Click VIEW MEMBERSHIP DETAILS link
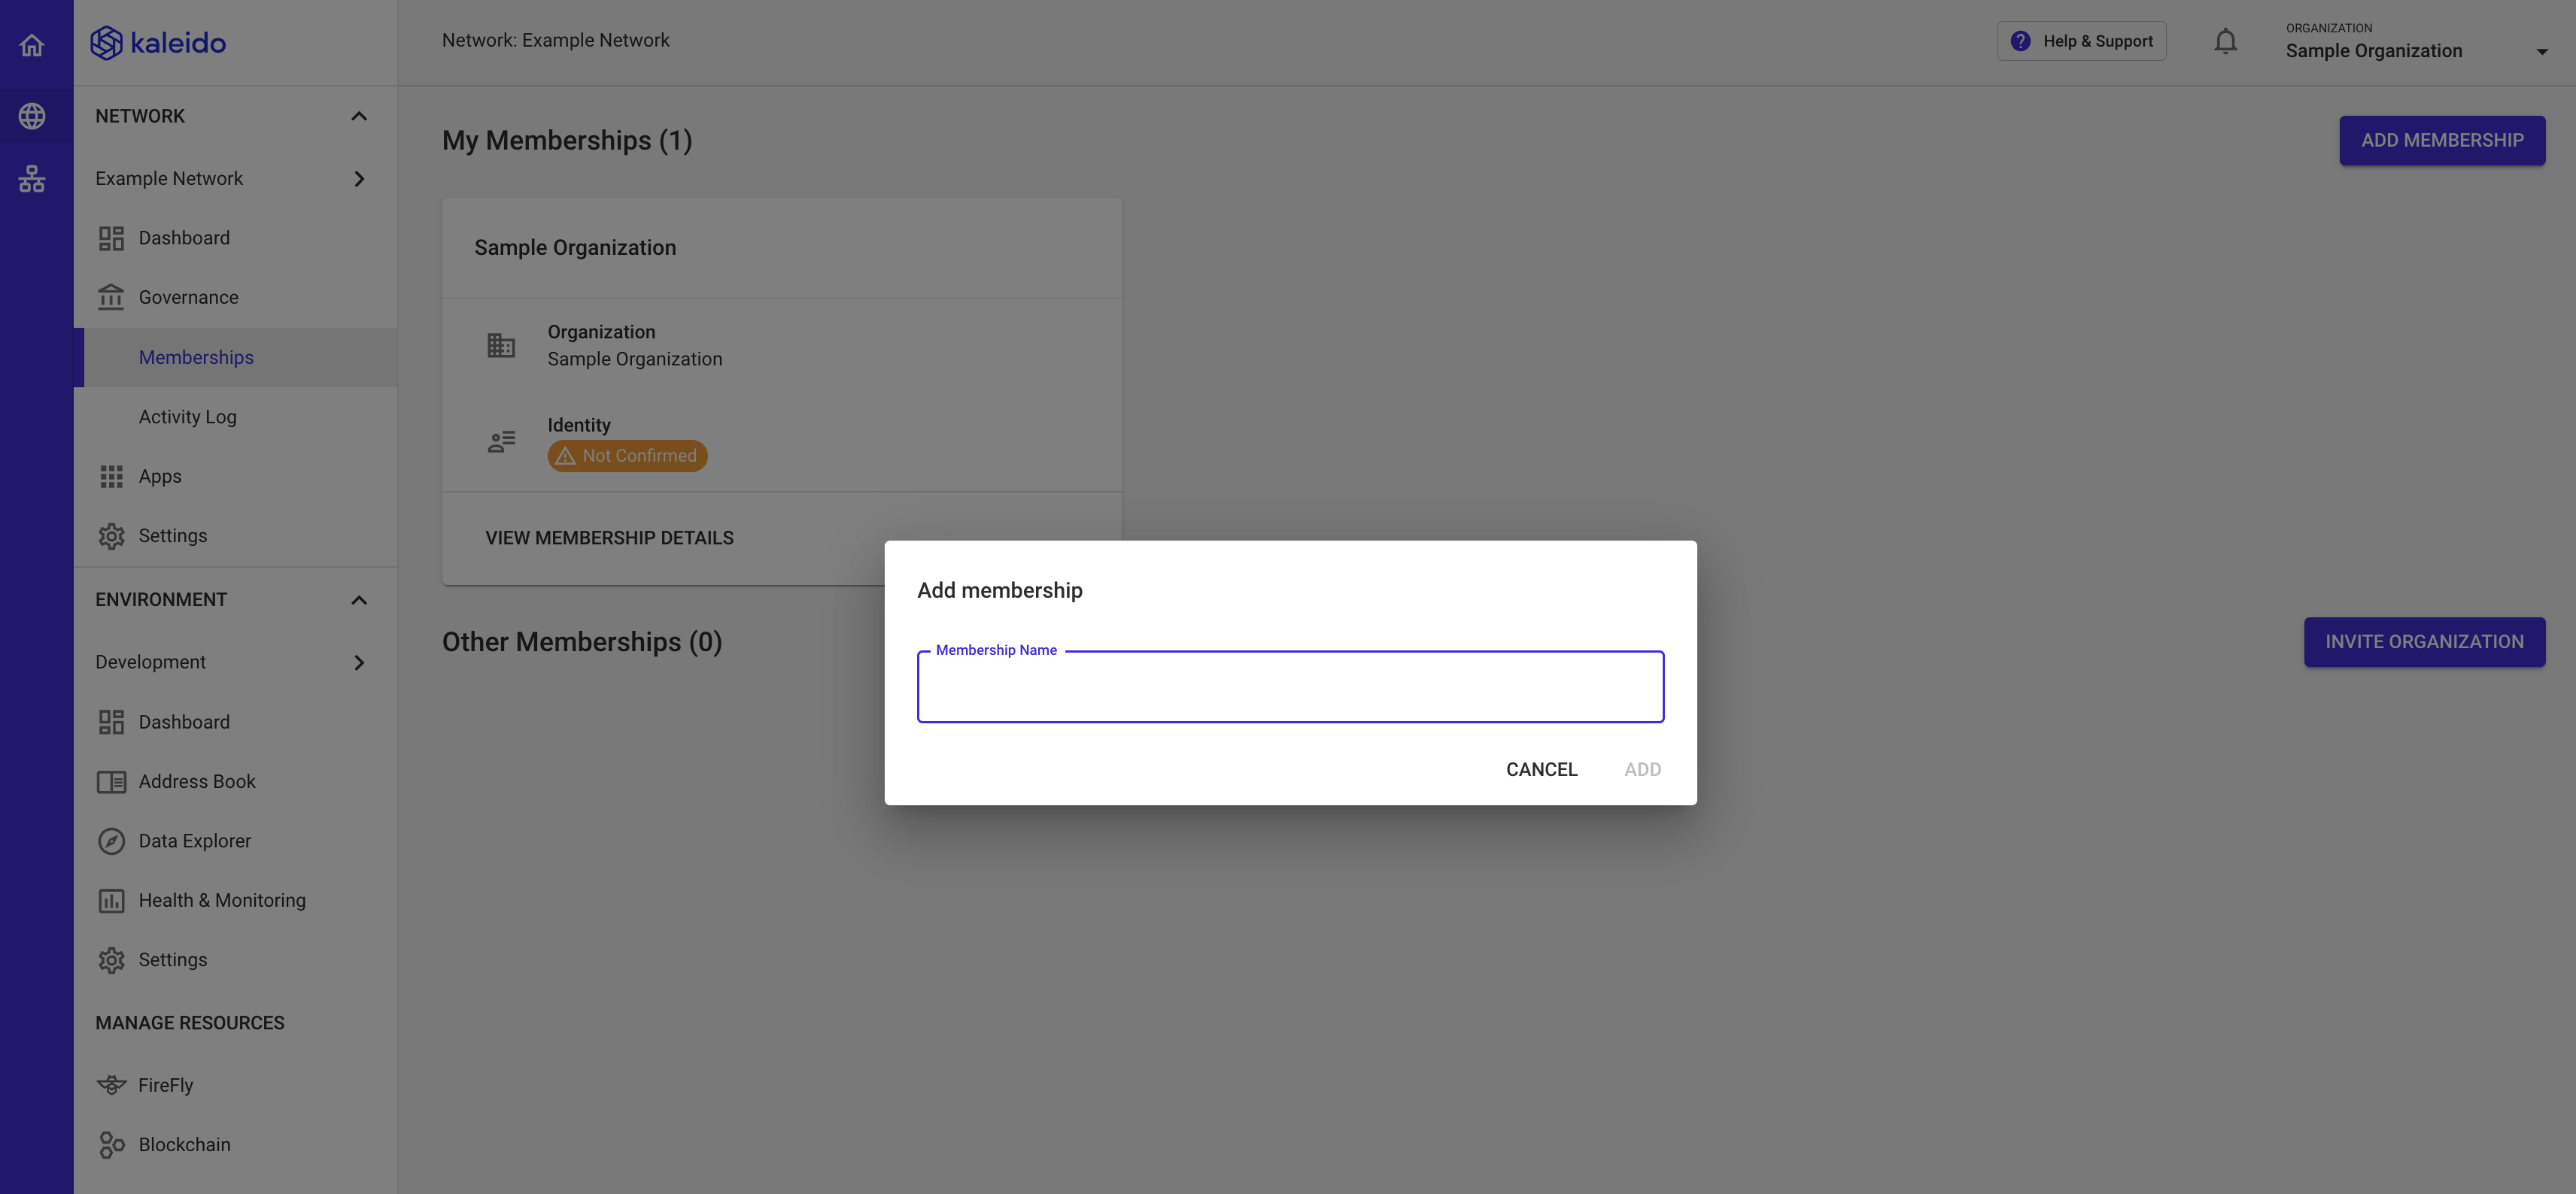 point(609,537)
